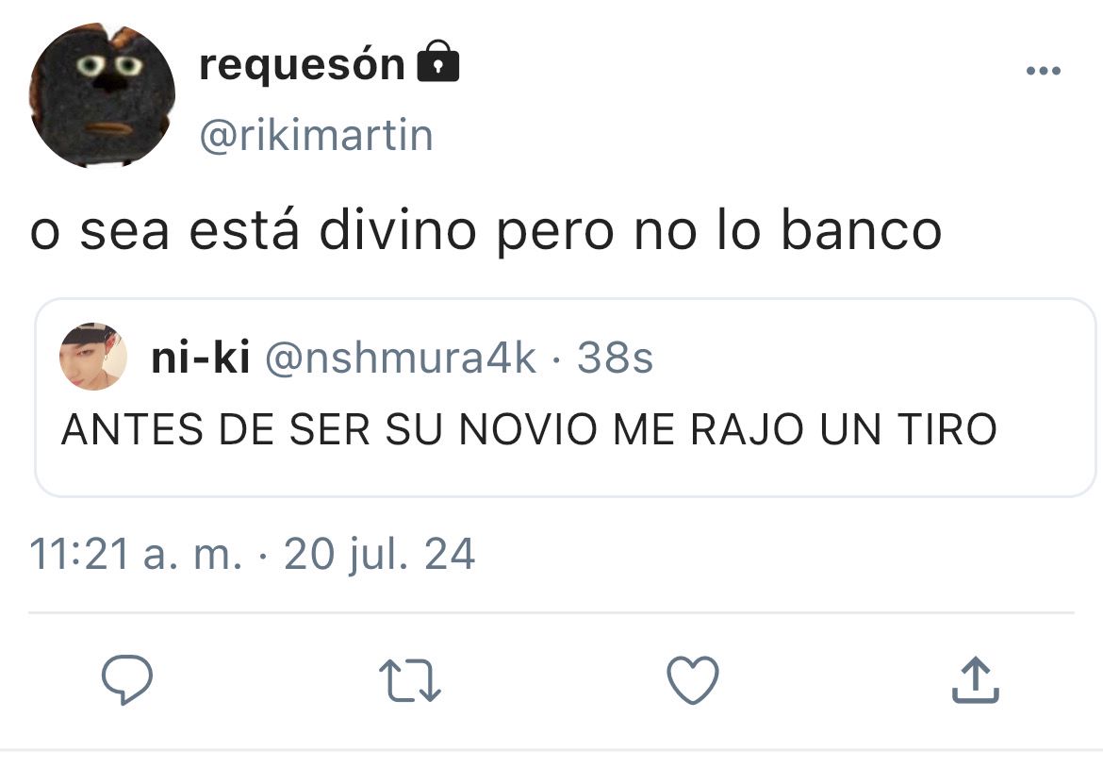Open the quoted tweet text ANTES DE SER
1103x767 pixels.
point(529,429)
